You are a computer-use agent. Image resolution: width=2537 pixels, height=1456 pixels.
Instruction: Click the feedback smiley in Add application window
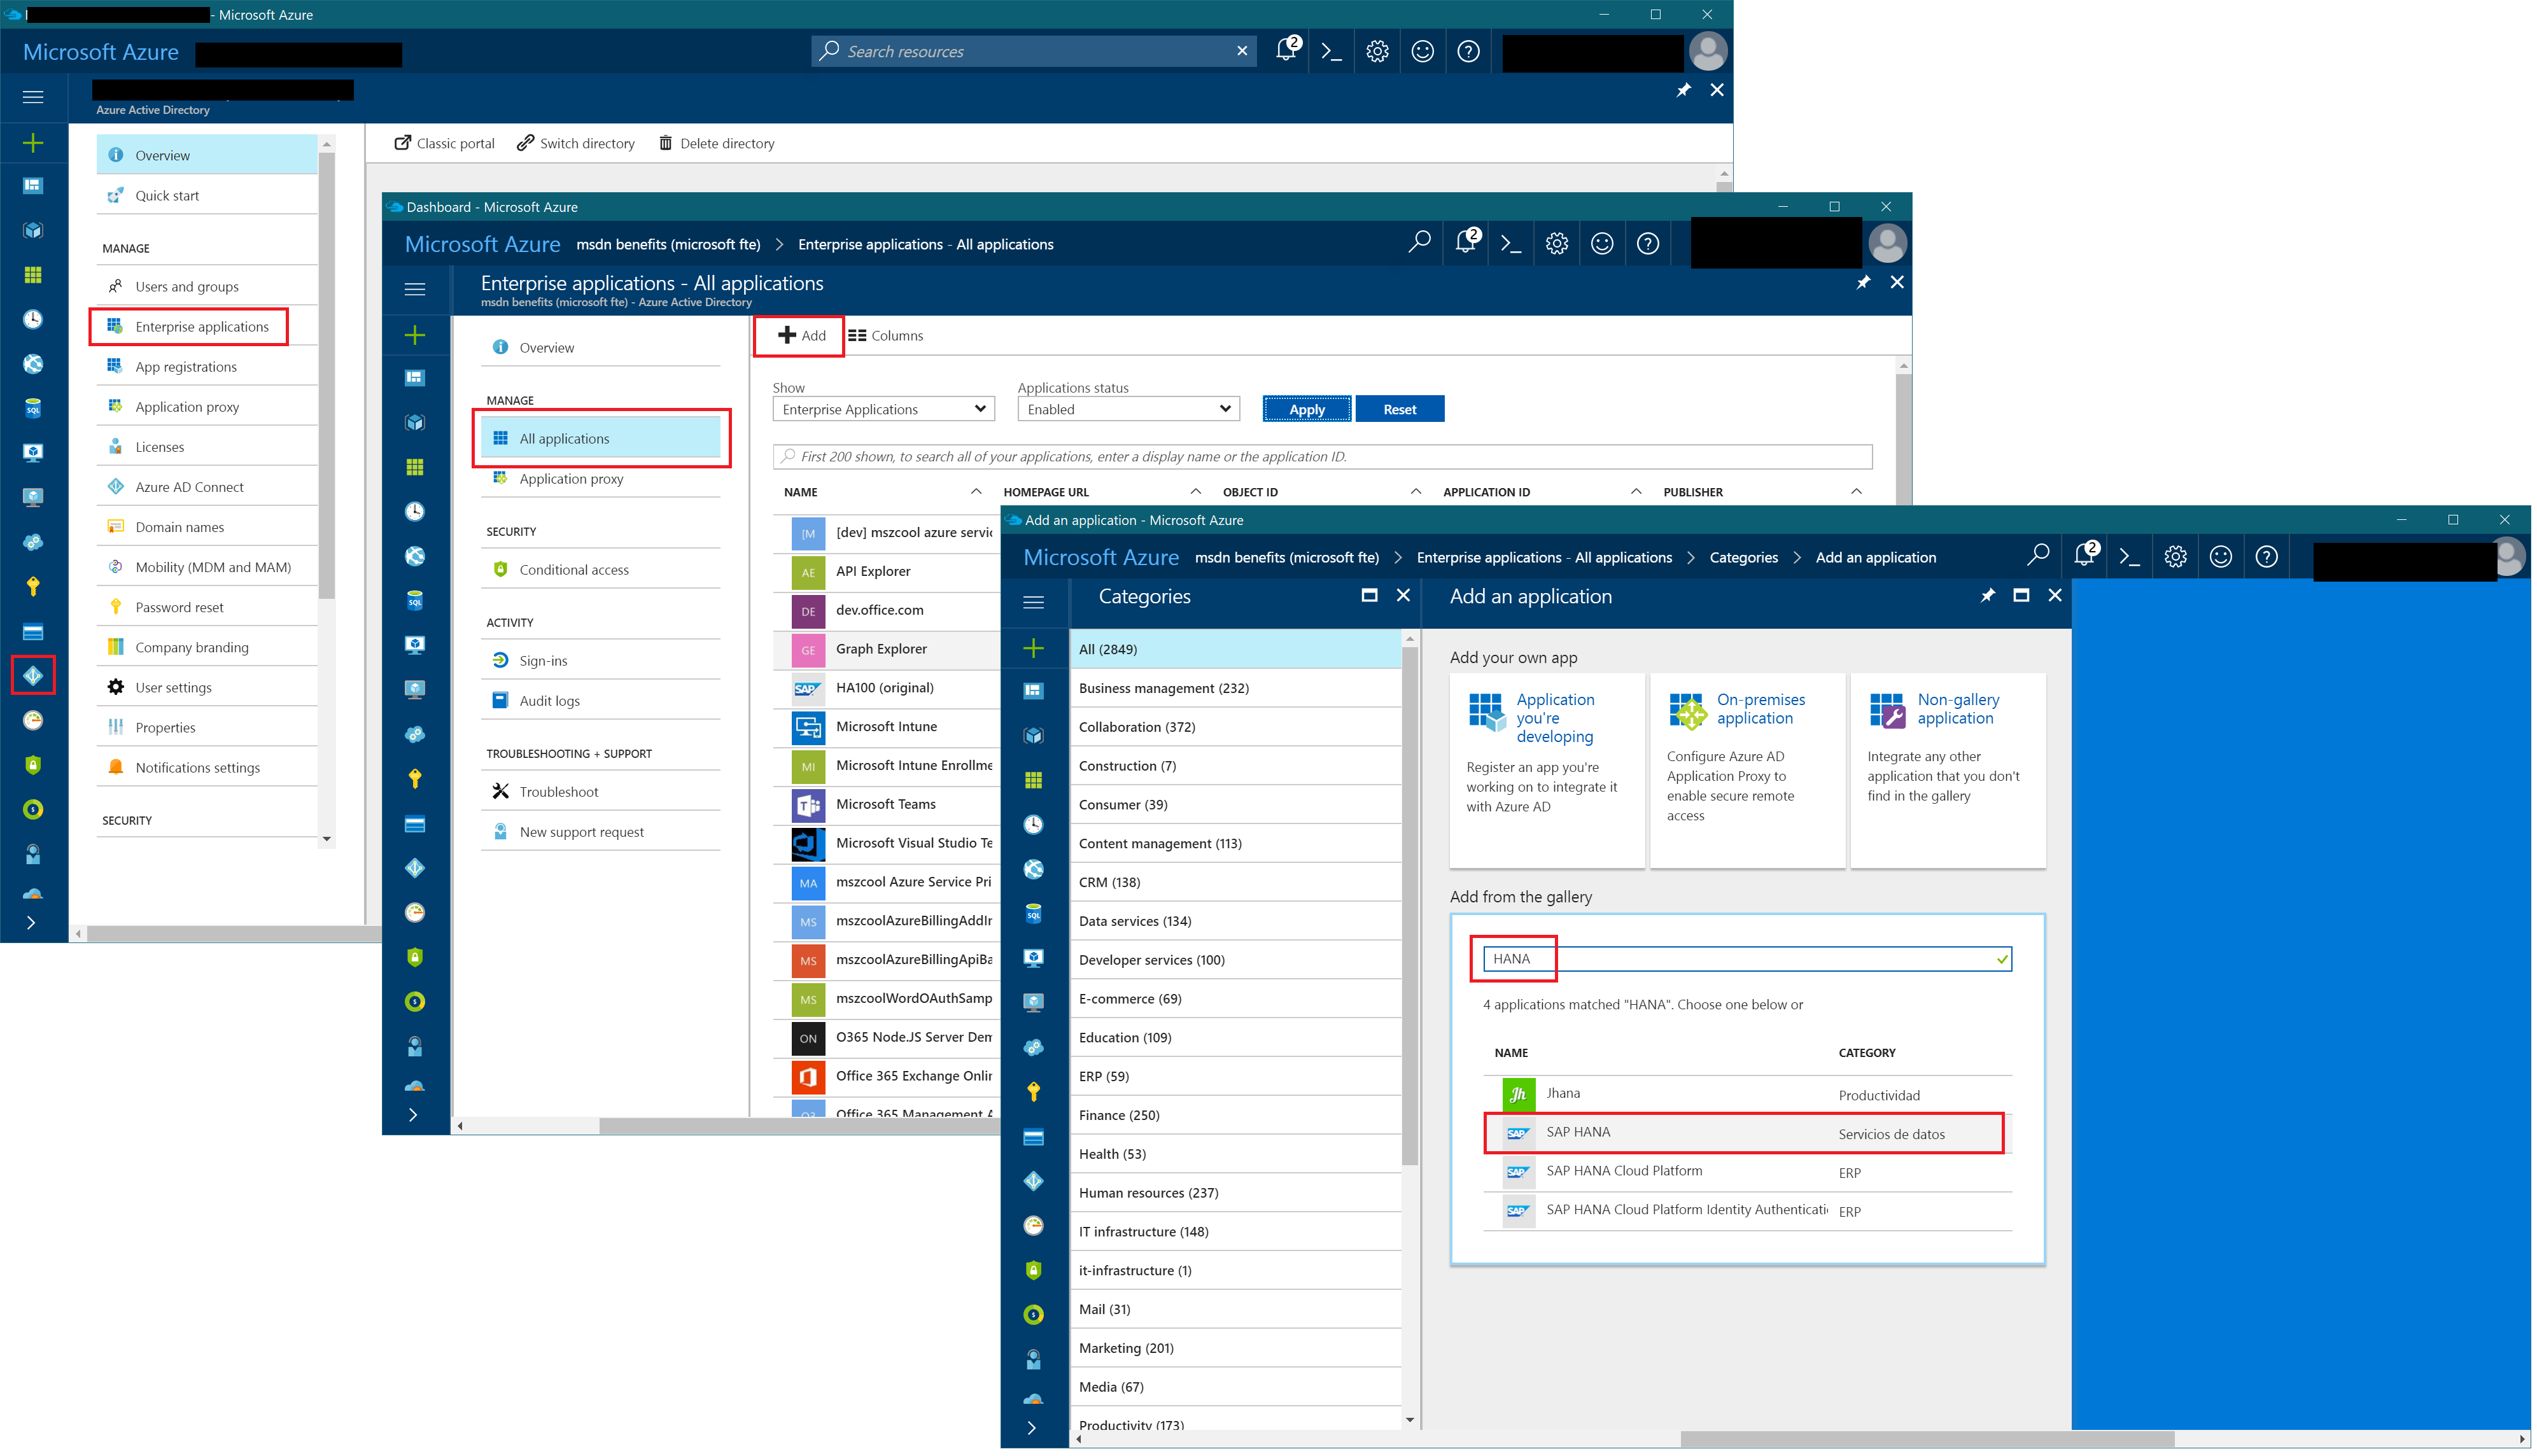[x=2220, y=557]
